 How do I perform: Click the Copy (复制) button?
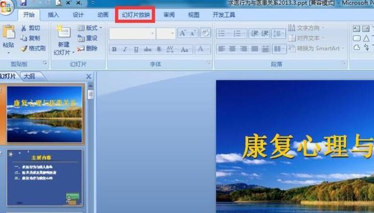click(x=30, y=38)
